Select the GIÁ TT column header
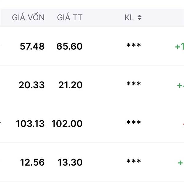 click(70, 17)
